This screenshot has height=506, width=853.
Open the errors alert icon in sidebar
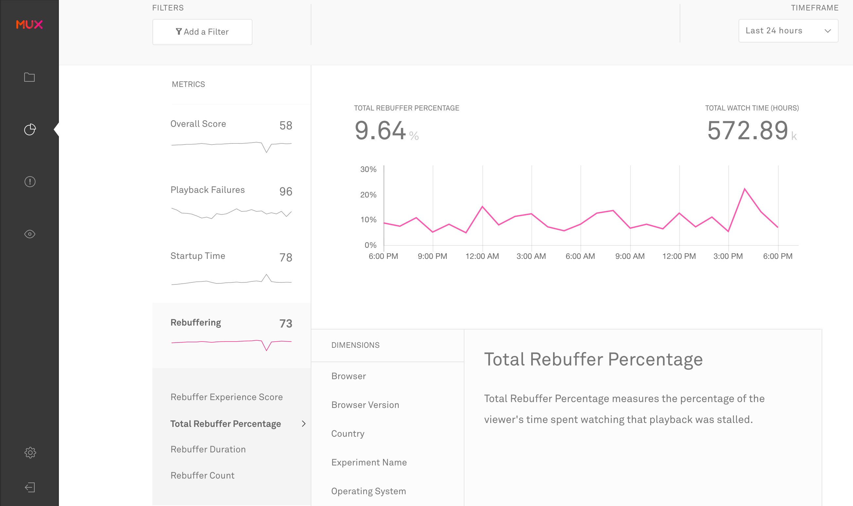pyautogui.click(x=30, y=182)
